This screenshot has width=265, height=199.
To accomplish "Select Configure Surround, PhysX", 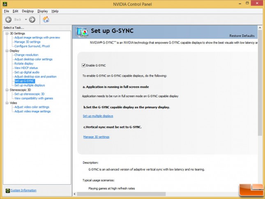I will [x=32, y=46].
